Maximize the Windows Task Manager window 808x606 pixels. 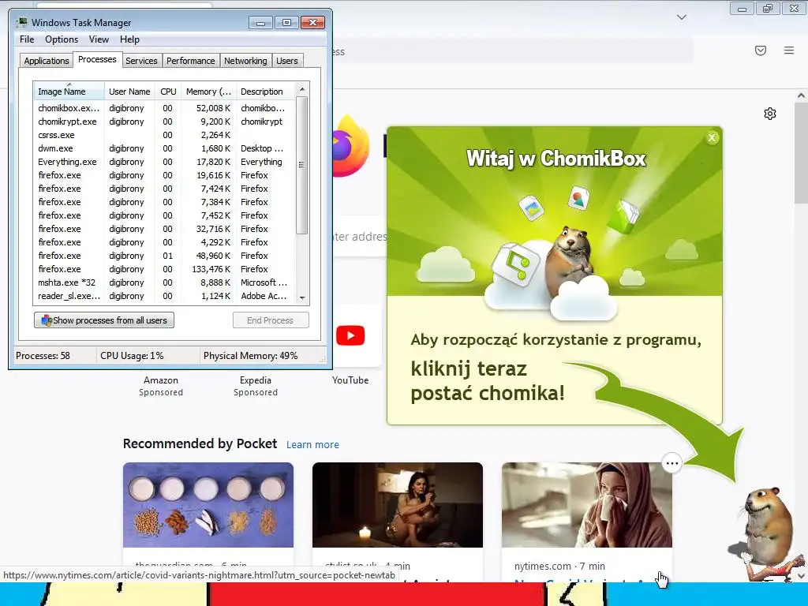[286, 23]
